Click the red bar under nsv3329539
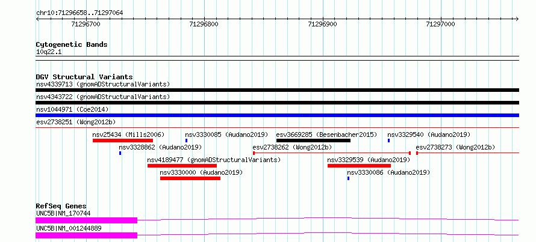 [360, 166]
